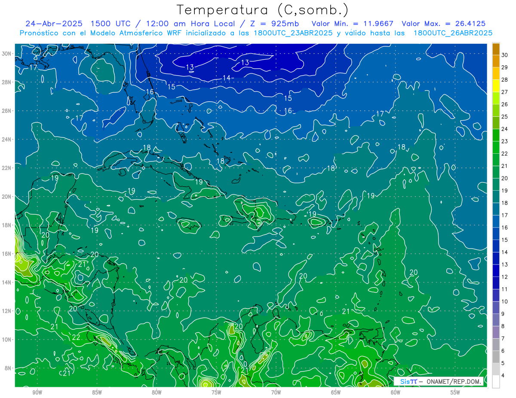
Task: Click the 14N latitude axis label
Action: [7, 282]
